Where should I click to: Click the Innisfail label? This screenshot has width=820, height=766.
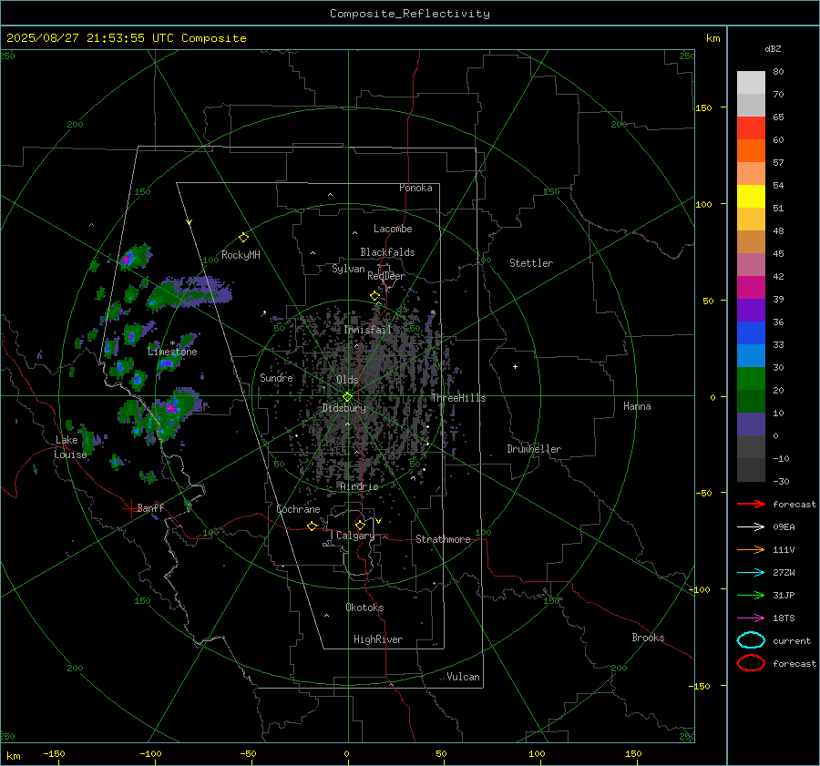pos(368,330)
